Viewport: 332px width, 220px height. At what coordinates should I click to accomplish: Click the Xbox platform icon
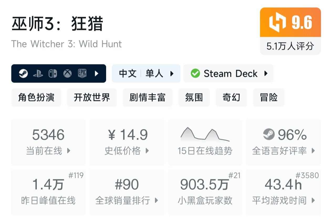68,74
